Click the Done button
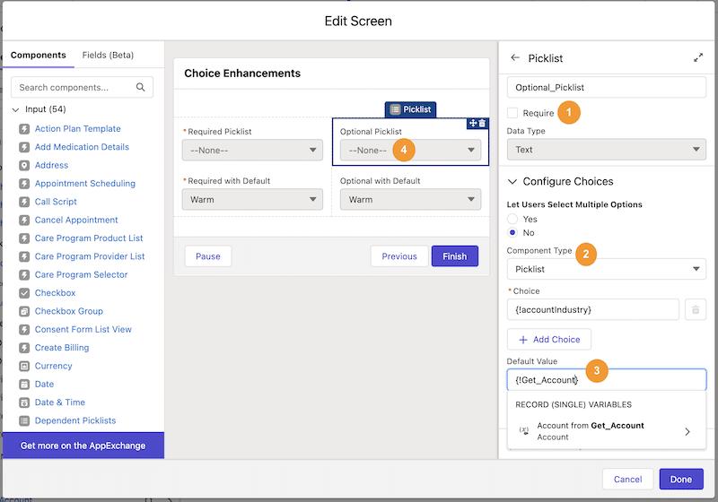 (x=681, y=479)
